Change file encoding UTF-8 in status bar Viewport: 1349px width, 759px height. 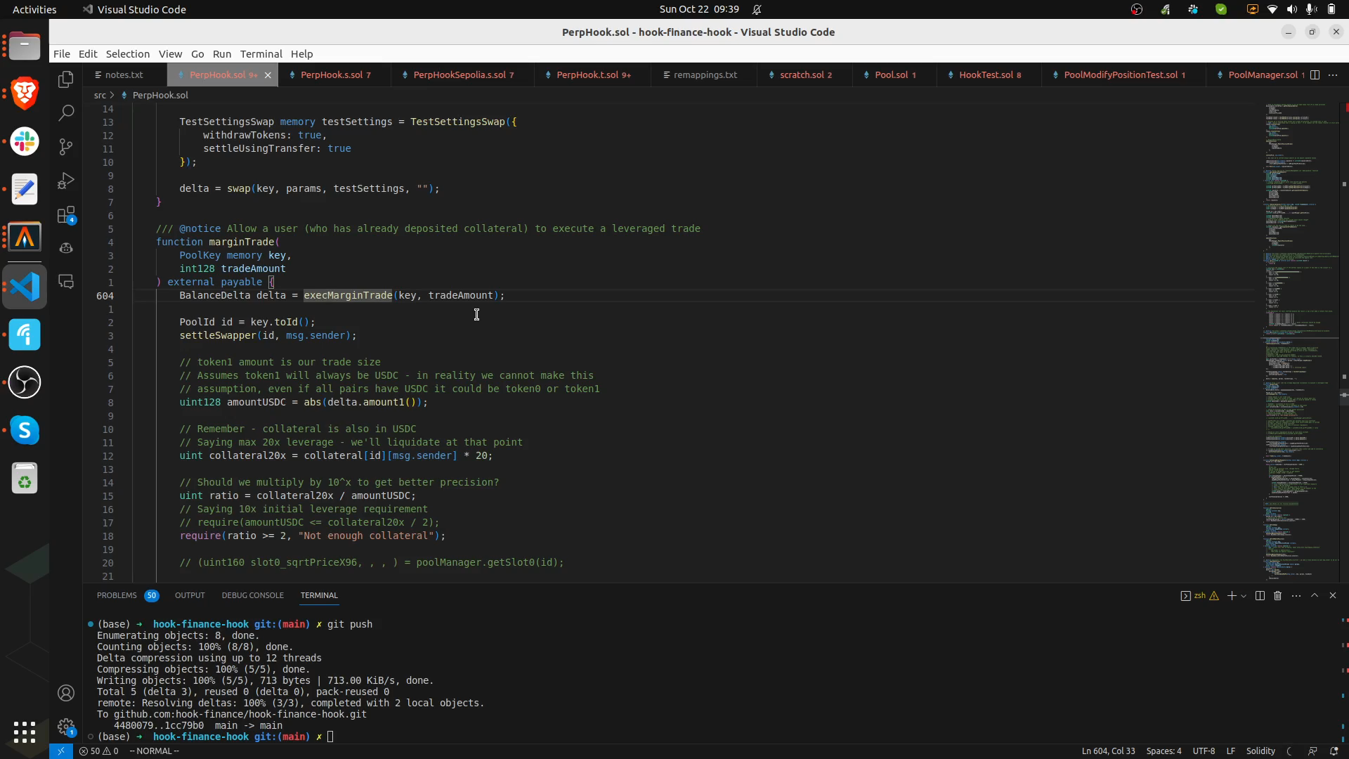coord(1204,751)
